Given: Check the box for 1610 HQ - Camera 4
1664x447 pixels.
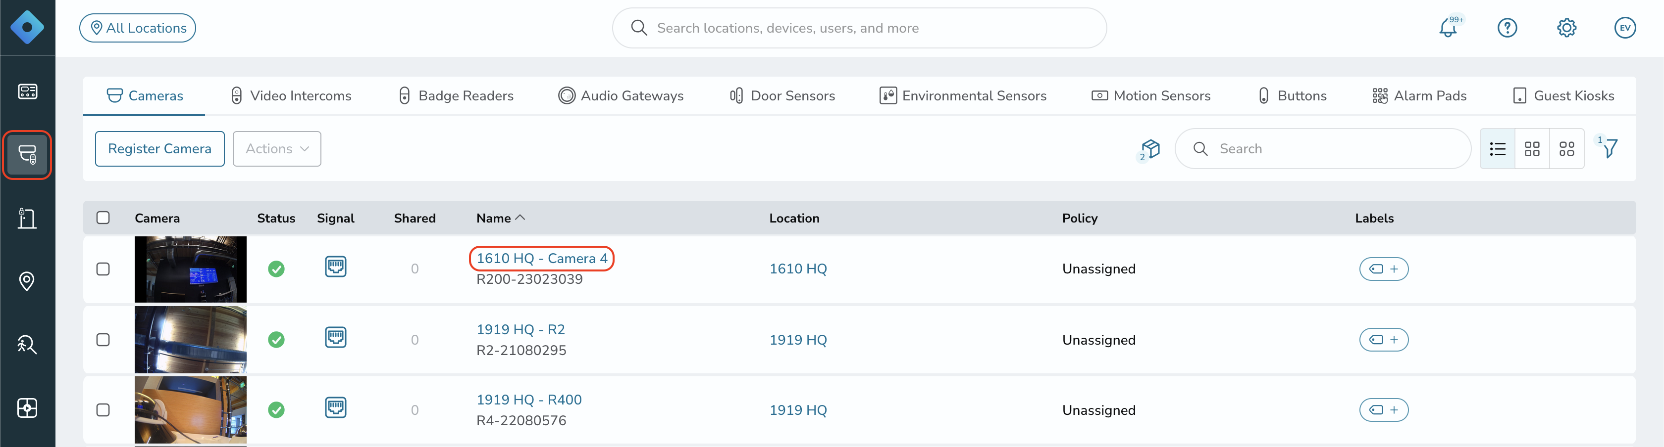Looking at the screenshot, I should pos(103,269).
